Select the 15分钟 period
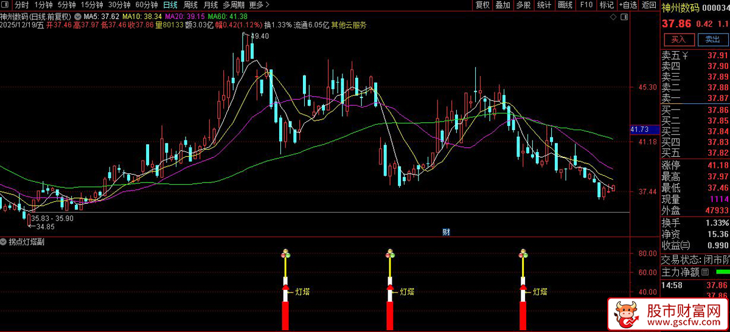Screen dimensions: 730x332 [92, 5]
